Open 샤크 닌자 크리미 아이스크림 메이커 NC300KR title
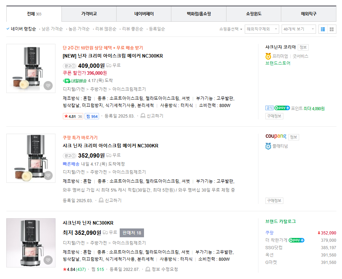342x279 pixels. 111,146
